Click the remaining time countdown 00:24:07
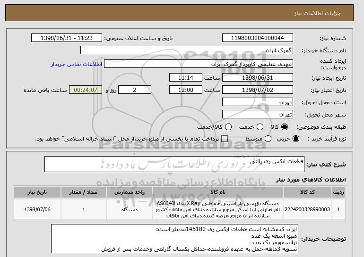Viewport: 364px width, 257px height. pyautogui.click(x=86, y=90)
